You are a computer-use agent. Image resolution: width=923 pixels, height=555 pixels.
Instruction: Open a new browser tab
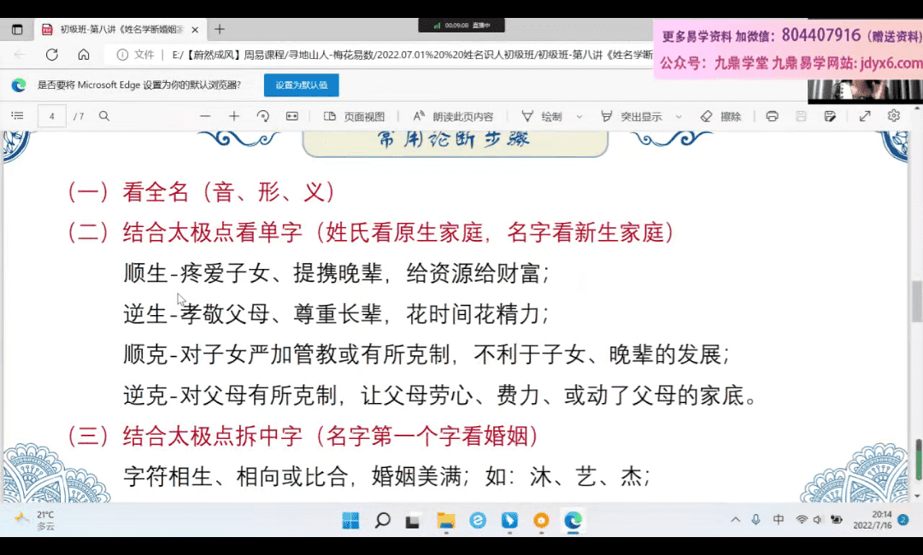(220, 29)
